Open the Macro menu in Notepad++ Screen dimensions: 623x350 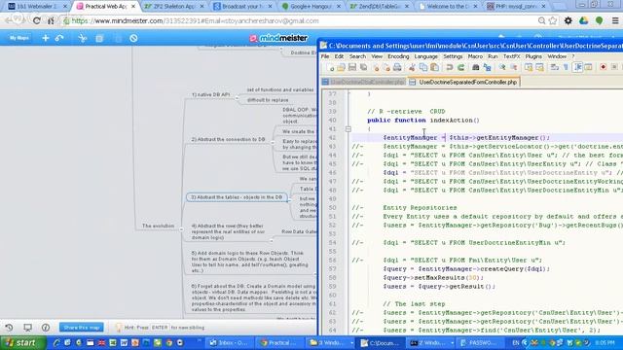[x=475, y=56]
